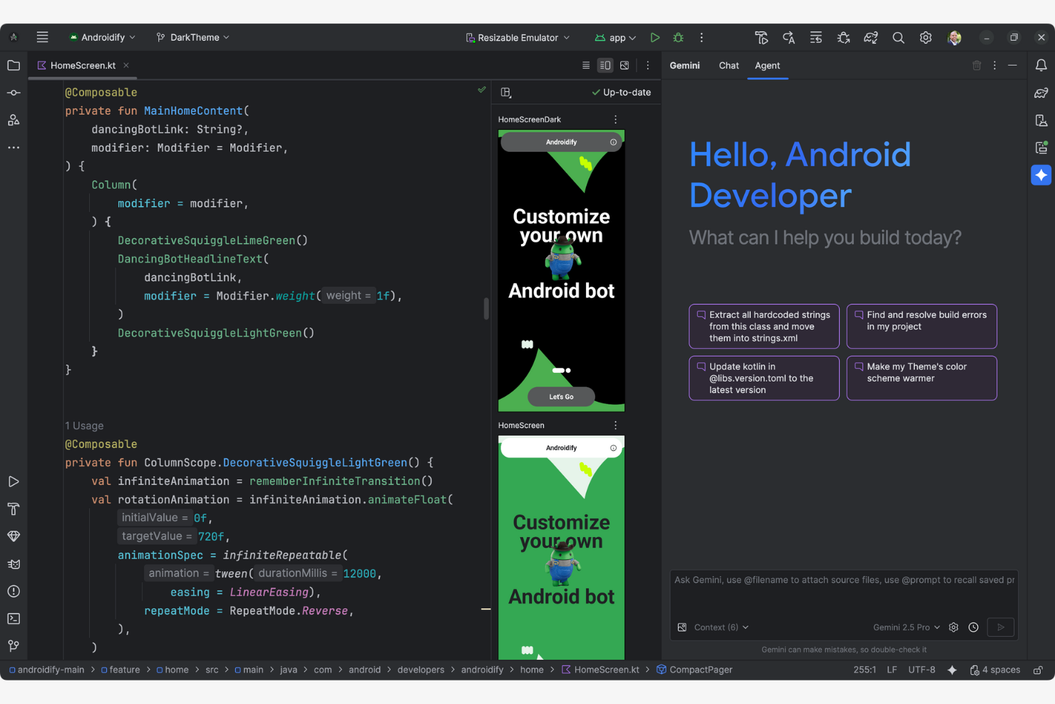Viewport: 1055px width, 704px height.
Task: Open the Resizable Emulator device dropdown
Action: tap(518, 37)
